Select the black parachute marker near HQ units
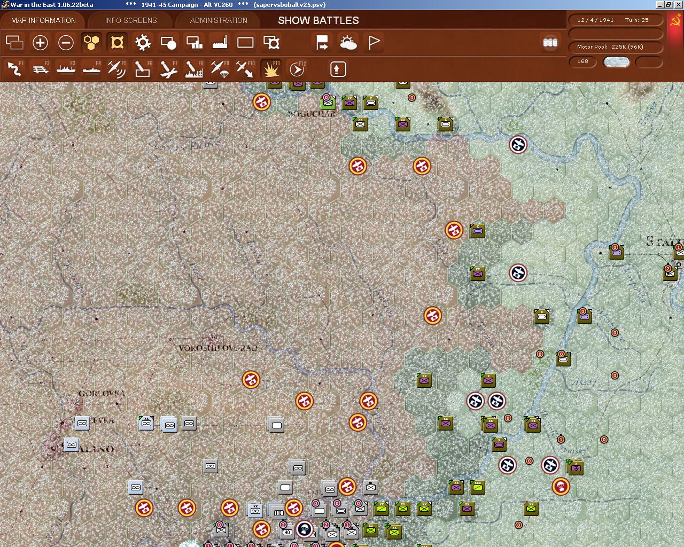The height and width of the screenshot is (547, 684). pos(305,529)
